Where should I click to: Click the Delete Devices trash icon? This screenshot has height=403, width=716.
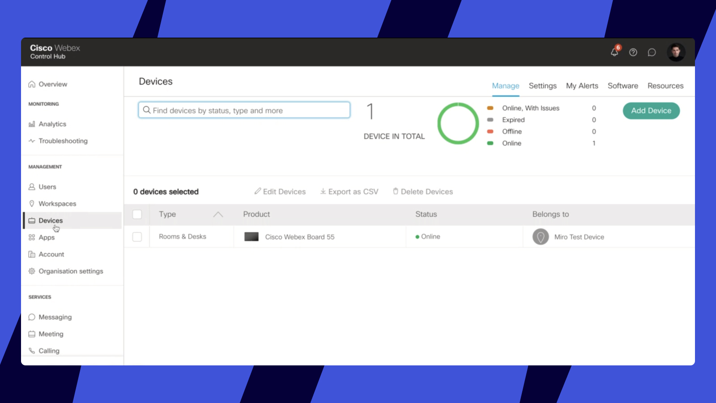click(396, 191)
